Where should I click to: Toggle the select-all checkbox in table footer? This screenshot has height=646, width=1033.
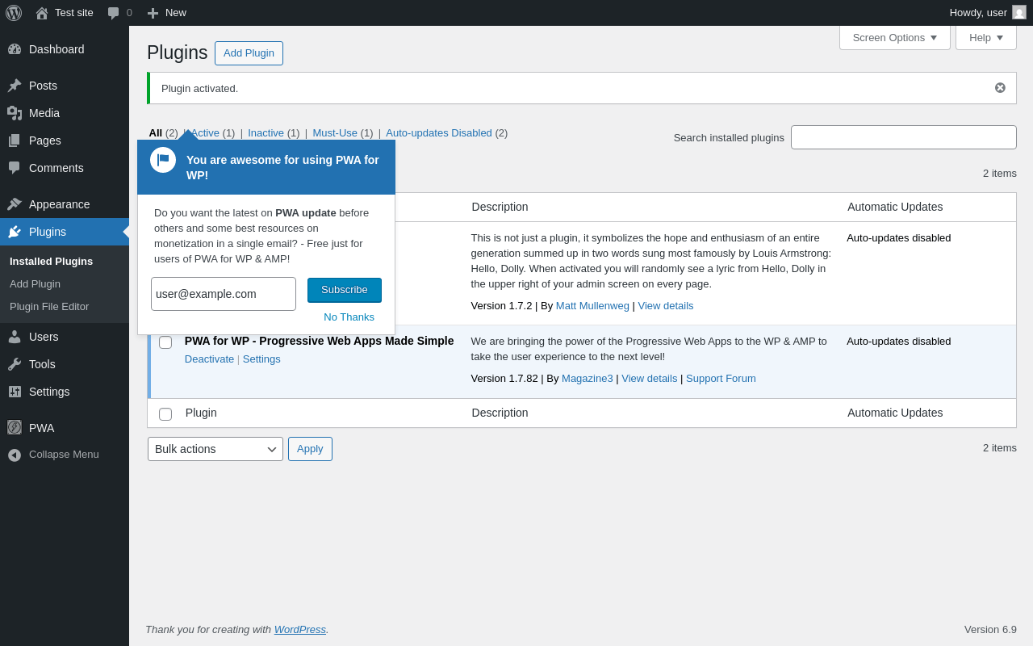[165, 414]
